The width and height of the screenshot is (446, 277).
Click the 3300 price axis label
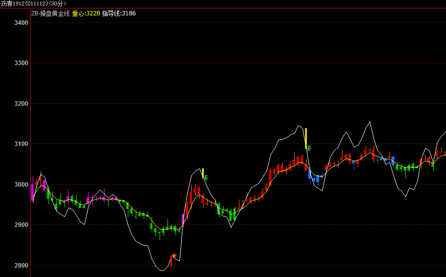coord(21,63)
